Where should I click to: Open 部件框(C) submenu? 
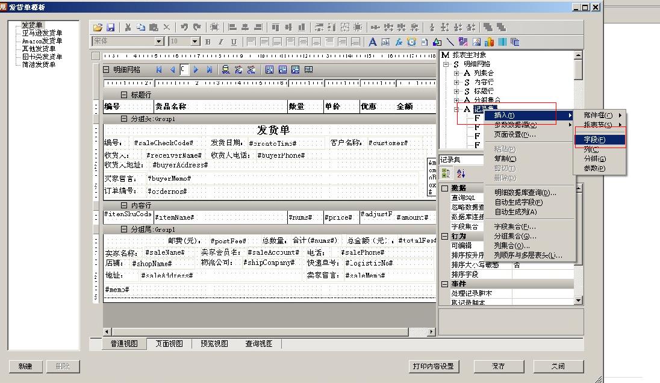click(599, 115)
